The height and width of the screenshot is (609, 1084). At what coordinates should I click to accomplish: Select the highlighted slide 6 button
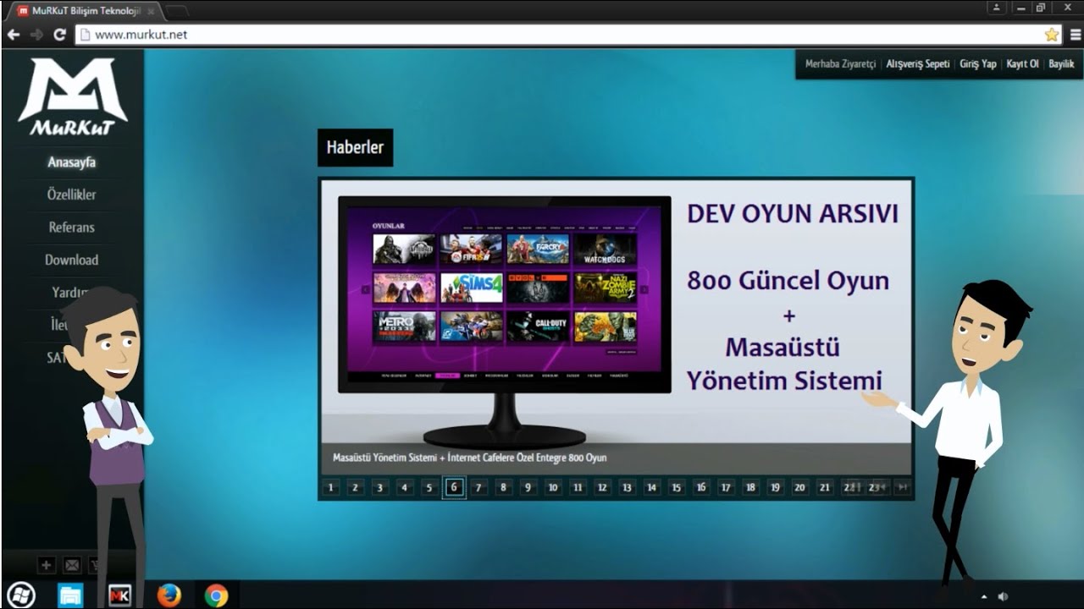[454, 487]
